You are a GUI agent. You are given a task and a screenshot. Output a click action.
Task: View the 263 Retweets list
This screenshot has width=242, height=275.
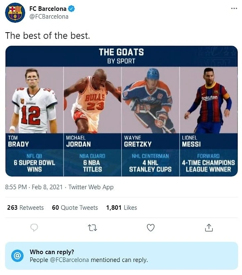click(x=26, y=208)
